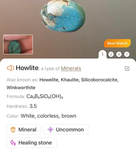Play Howlite pronunciation speaker icon

click(x=10, y=68)
